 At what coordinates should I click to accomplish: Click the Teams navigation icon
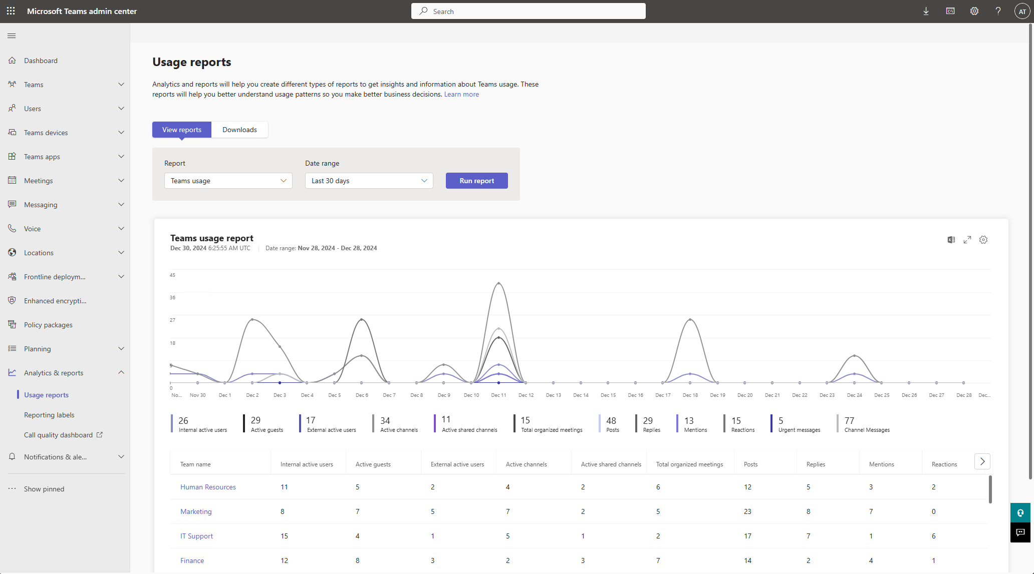pyautogui.click(x=12, y=84)
